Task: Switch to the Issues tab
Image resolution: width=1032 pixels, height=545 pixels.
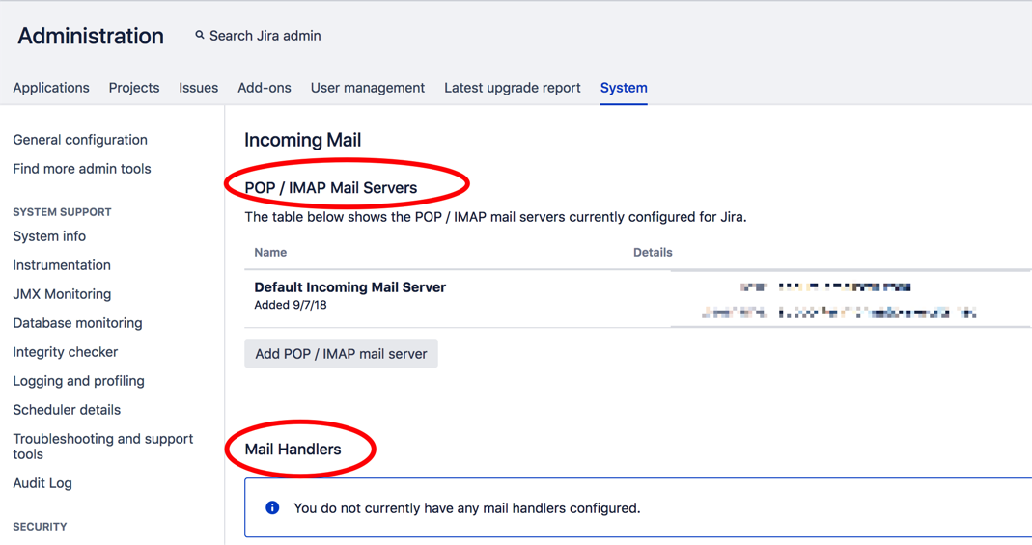Action: [199, 88]
